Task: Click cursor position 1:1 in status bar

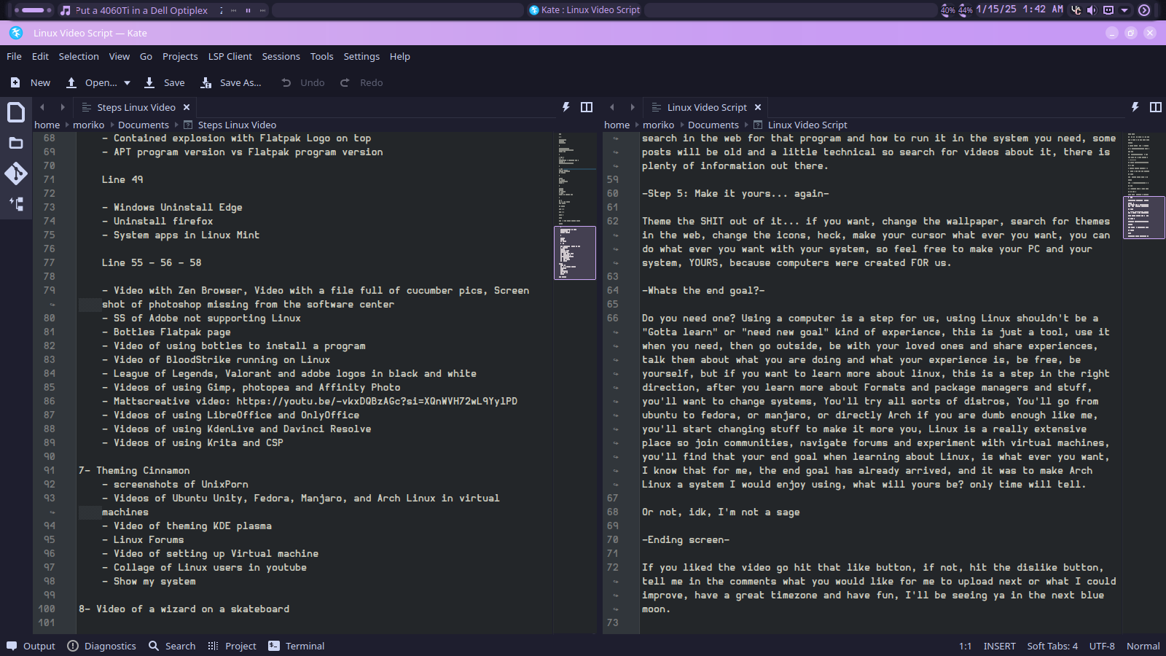Action: pos(965,646)
